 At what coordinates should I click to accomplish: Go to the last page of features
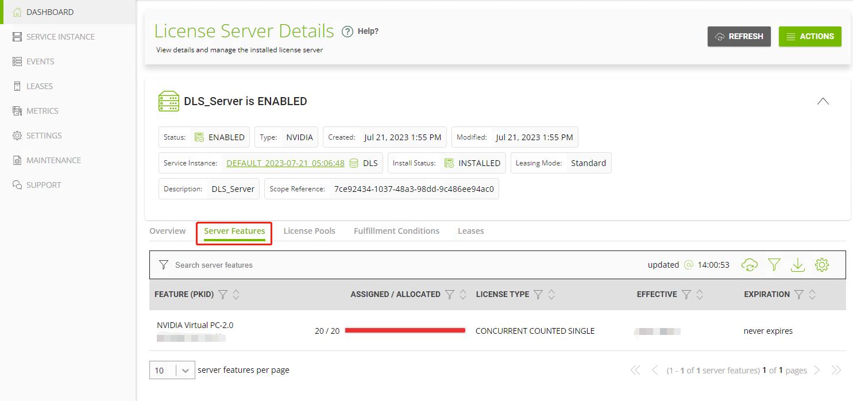836,371
